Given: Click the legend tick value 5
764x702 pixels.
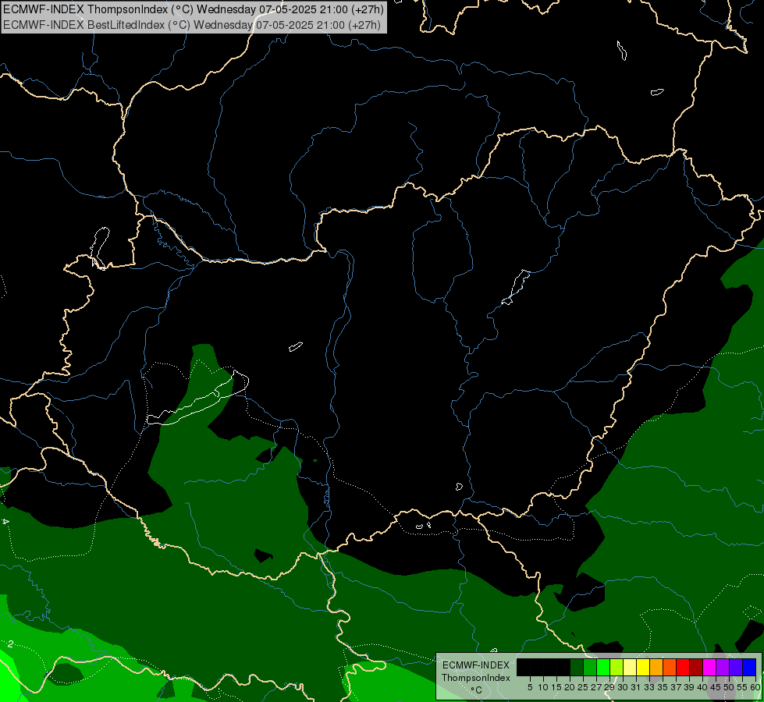Looking at the screenshot, I should tap(530, 687).
